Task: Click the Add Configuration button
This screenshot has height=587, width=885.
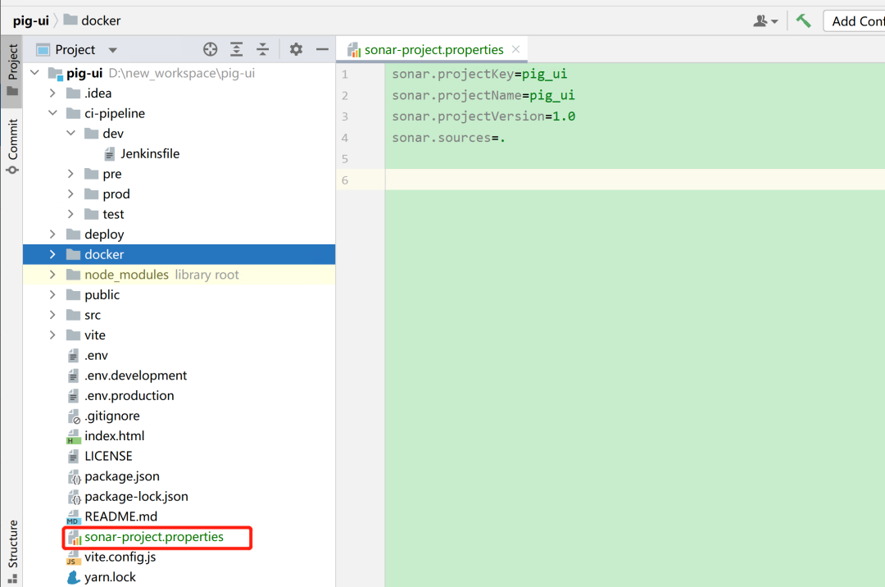Action: 854,20
